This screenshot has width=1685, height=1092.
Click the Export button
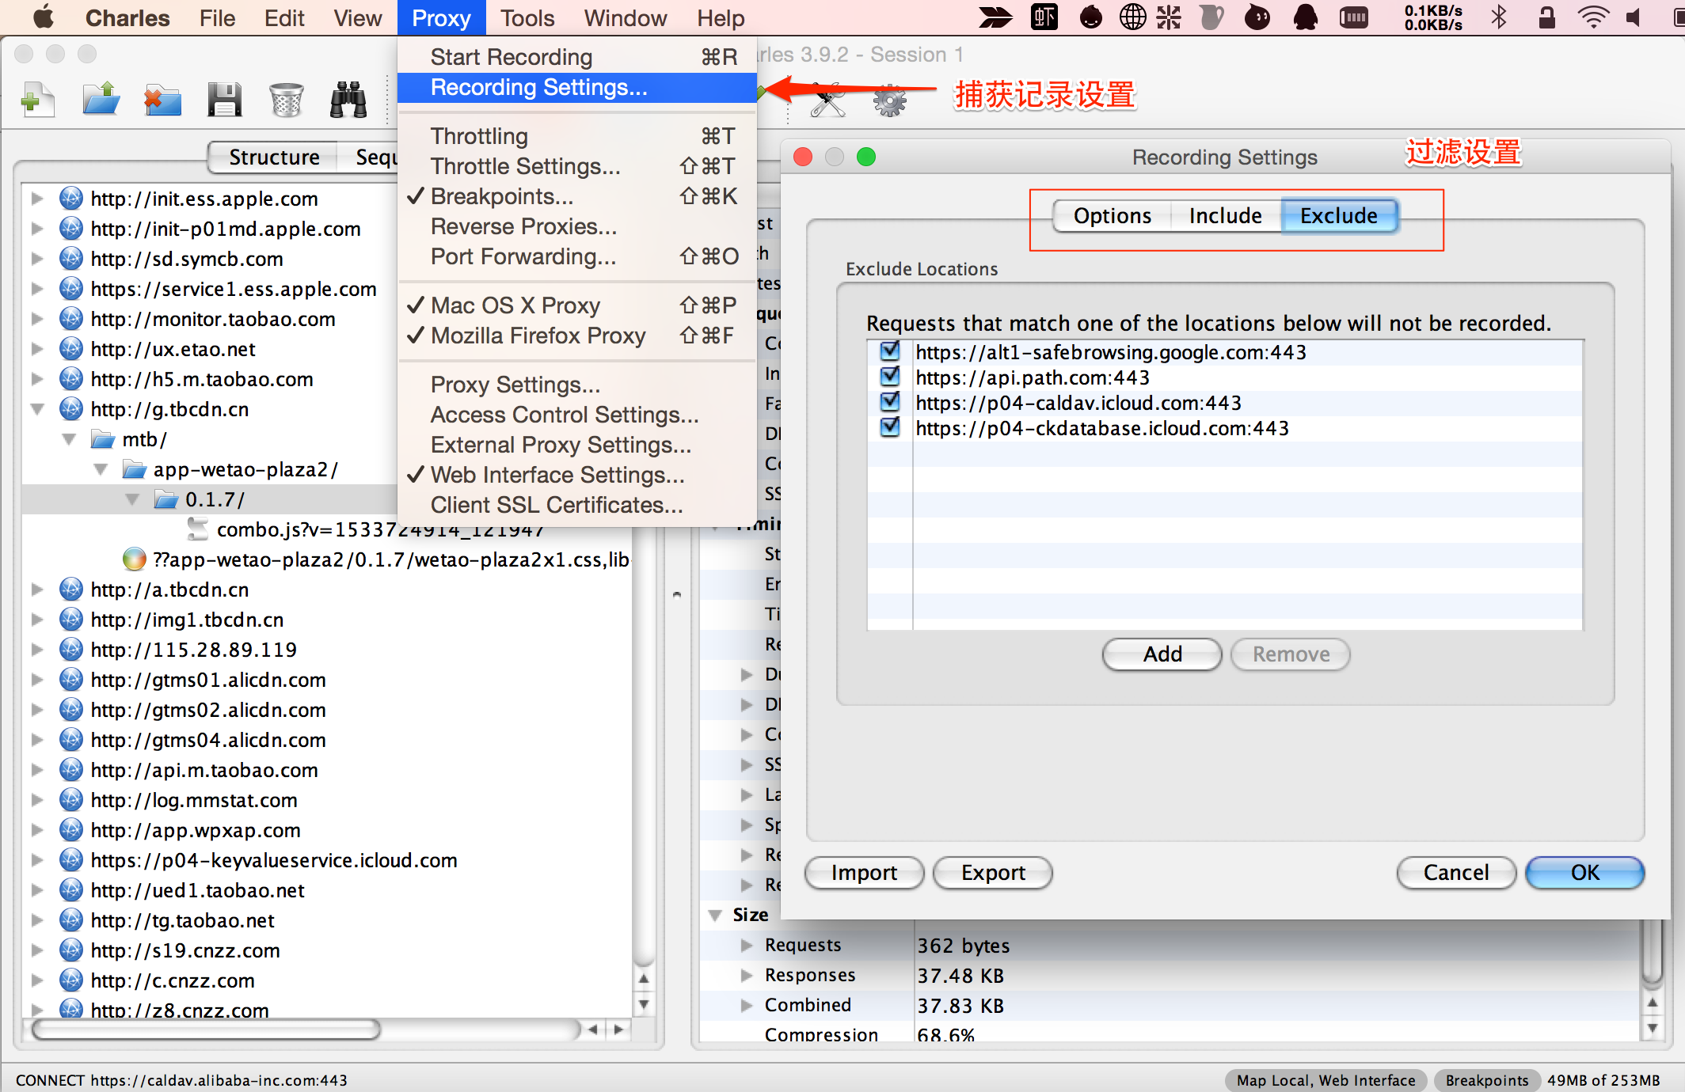(992, 873)
